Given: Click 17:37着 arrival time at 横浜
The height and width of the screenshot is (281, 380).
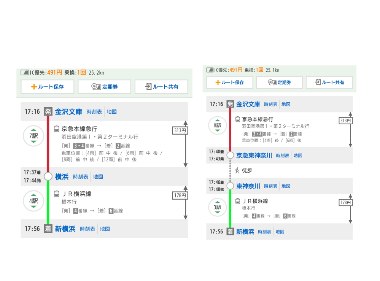Looking at the screenshot, I should coord(32,172).
